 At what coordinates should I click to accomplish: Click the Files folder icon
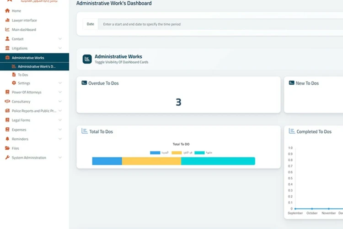[7, 148]
